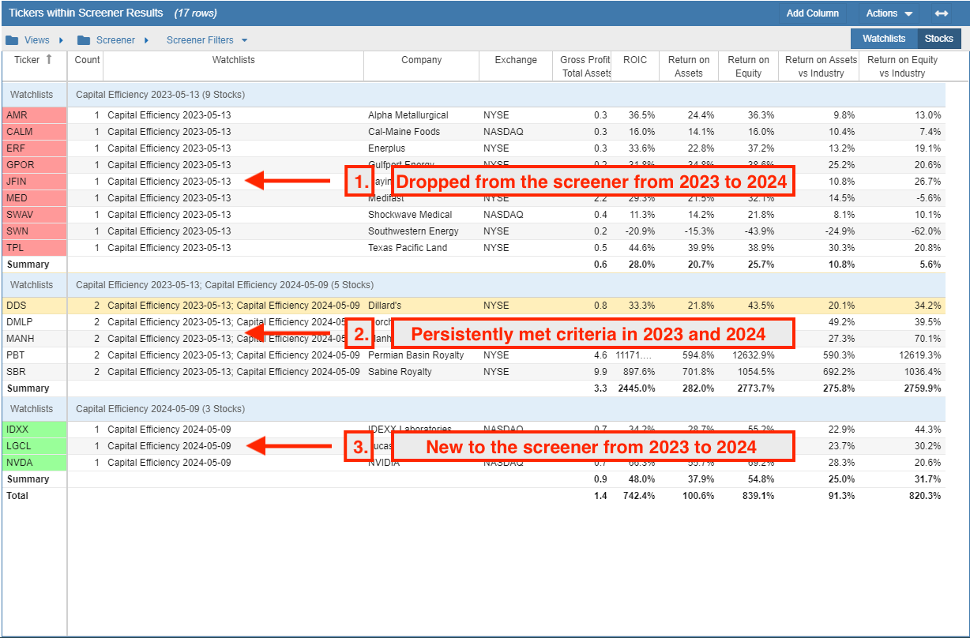The height and width of the screenshot is (638, 970).
Task: Click the Return on Equity vs Industry header
Action: coord(902,66)
